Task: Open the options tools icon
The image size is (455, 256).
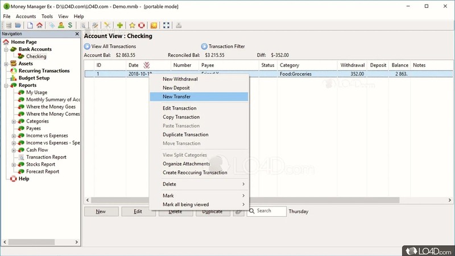Action: click(107, 26)
